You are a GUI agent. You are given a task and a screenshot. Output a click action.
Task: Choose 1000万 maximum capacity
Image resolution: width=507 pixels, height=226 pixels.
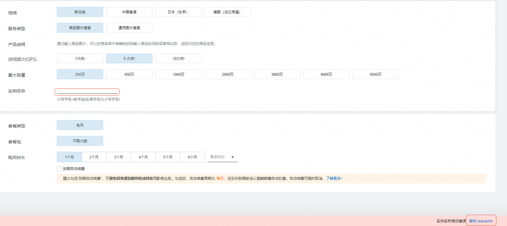coord(179,74)
